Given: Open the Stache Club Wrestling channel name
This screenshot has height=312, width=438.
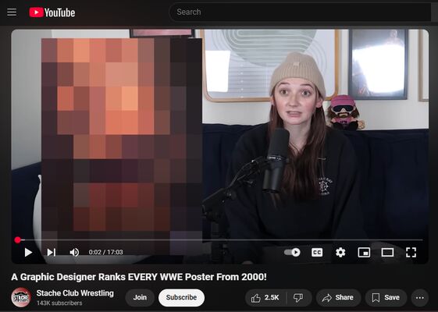Looking at the screenshot, I should point(75,293).
